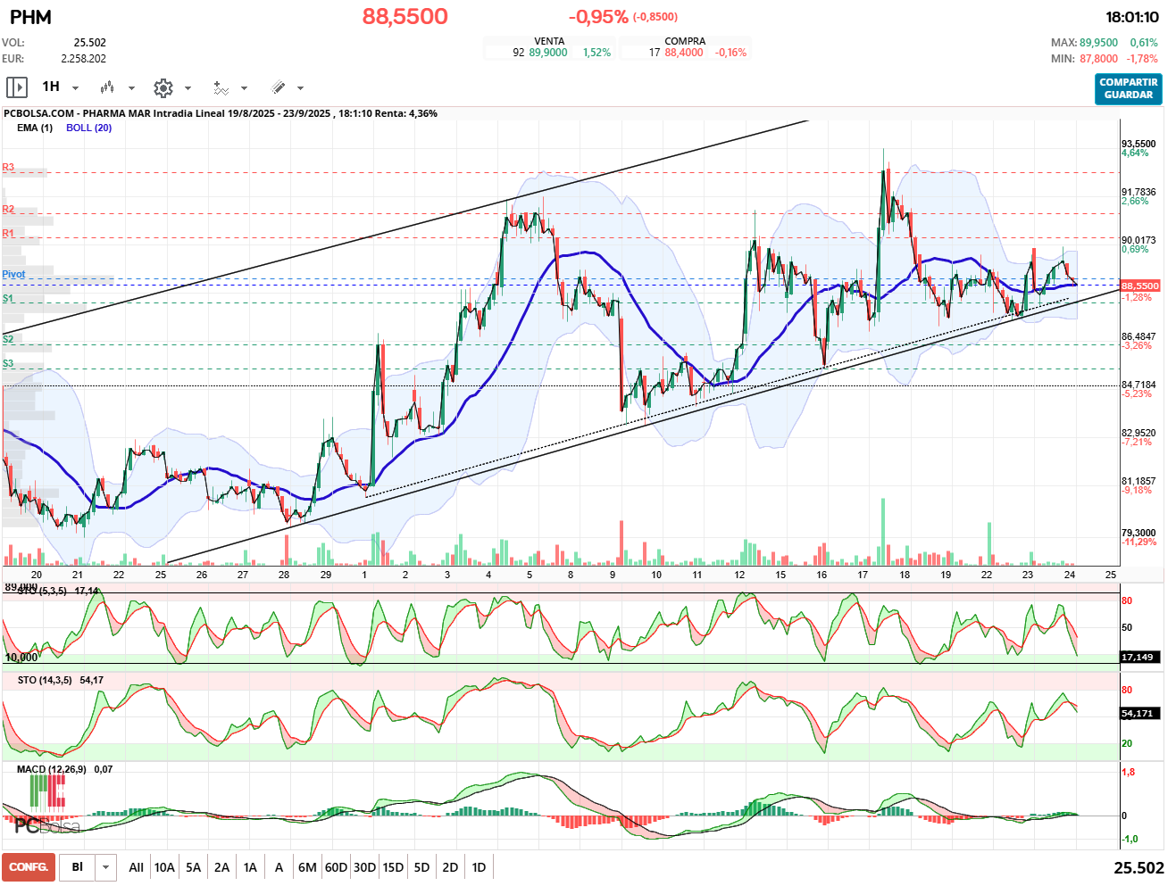Image resolution: width=1176 pixels, height=886 pixels.
Task: Select the pencil drawing tool icon
Action: pos(278,87)
